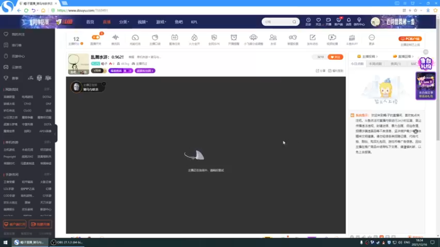Open the 视频轮播 play icon
Screen dimensions: 440x247
[x=332, y=39]
